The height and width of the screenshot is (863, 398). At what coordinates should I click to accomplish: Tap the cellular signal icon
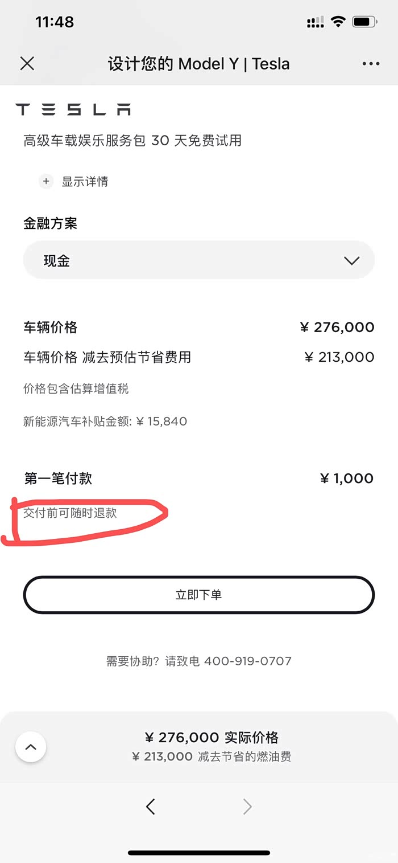315,23
